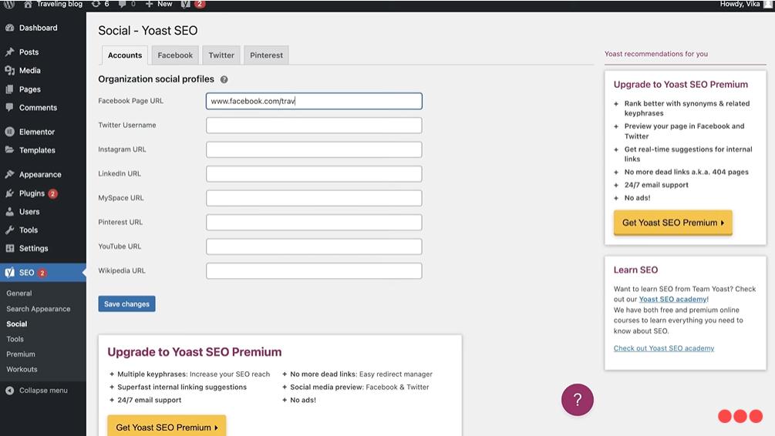Click the MySpace URL field

tap(314, 198)
